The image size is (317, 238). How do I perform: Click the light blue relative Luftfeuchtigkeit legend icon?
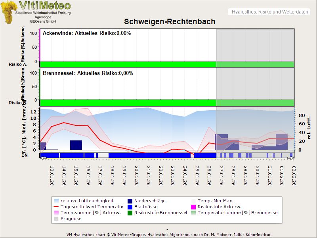coord(55,201)
